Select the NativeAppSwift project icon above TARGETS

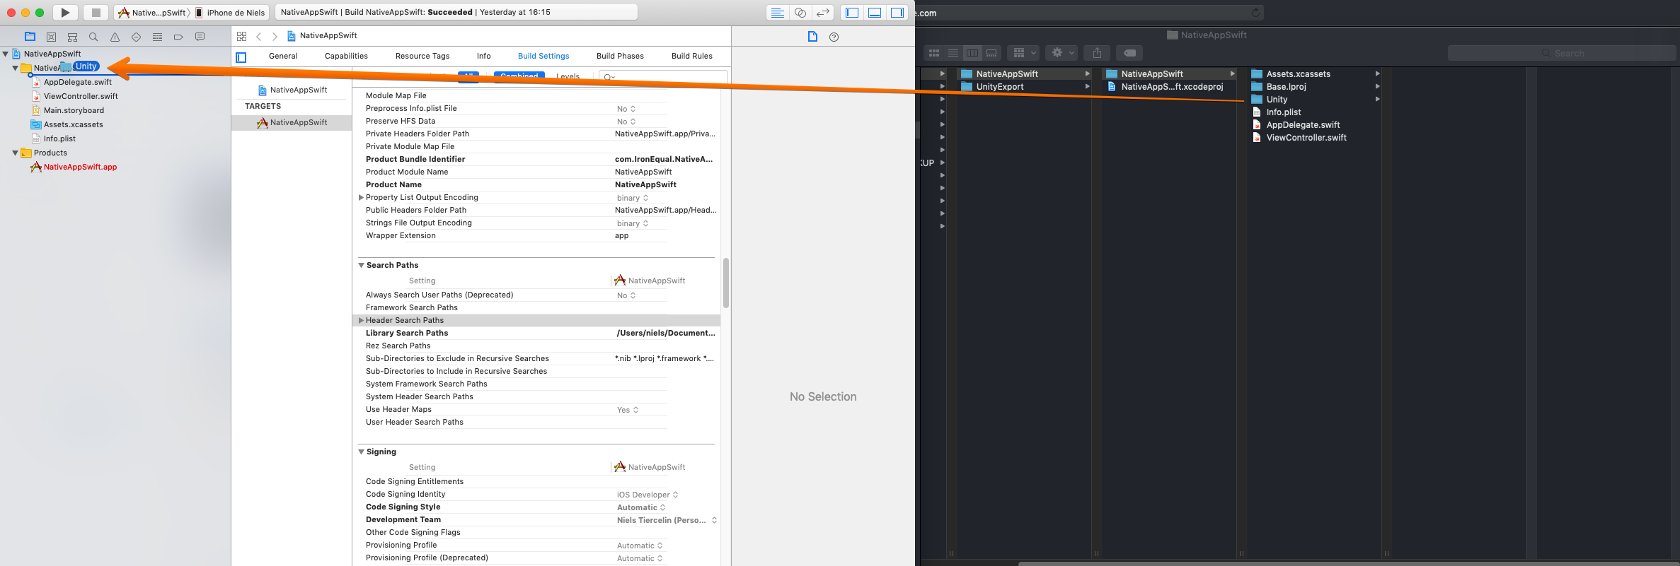click(x=263, y=90)
